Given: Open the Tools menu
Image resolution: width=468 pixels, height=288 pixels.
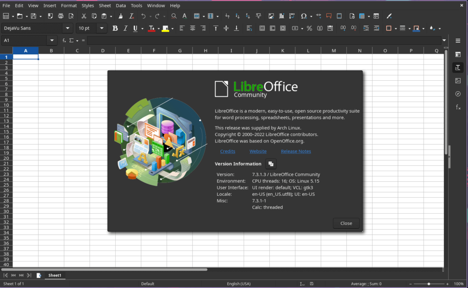Looking at the screenshot, I should click(x=136, y=5).
